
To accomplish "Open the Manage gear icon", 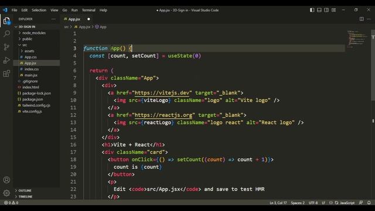I will click(x=6, y=193).
